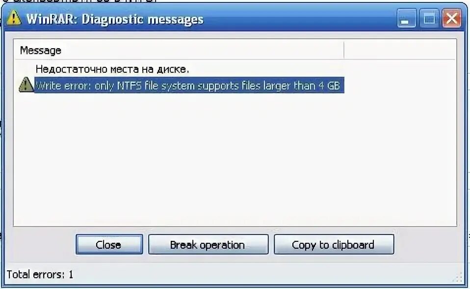This screenshot has width=470, height=289.
Task: Close the window with the red X
Action: 452,18
